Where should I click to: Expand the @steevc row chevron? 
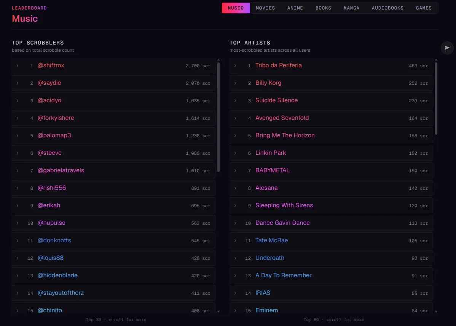pyautogui.click(x=18, y=153)
